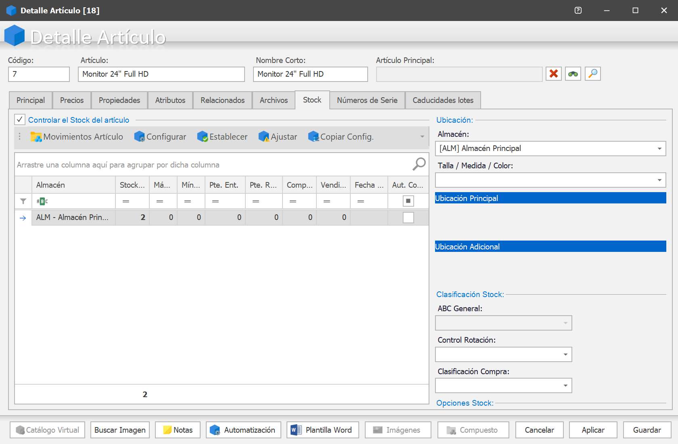Click the filter funnel icon in grid
The image size is (678, 444).
coord(23,201)
